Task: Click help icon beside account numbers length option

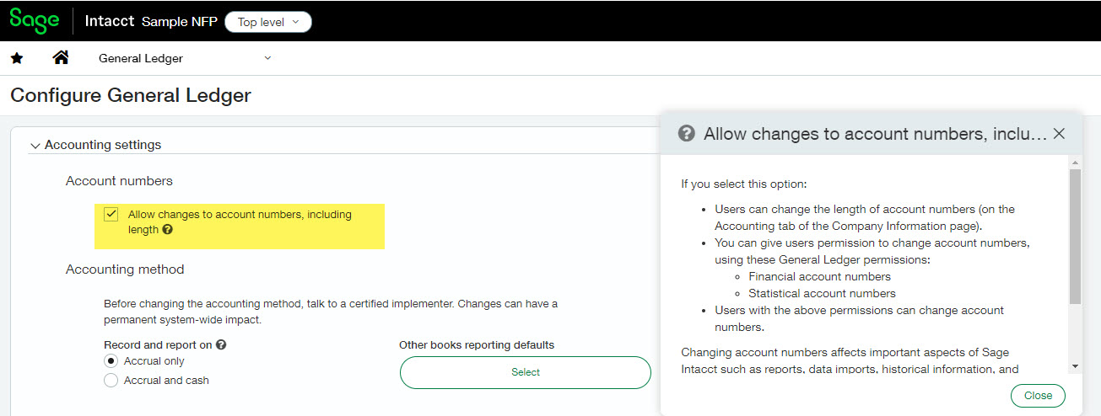Action: point(167,229)
